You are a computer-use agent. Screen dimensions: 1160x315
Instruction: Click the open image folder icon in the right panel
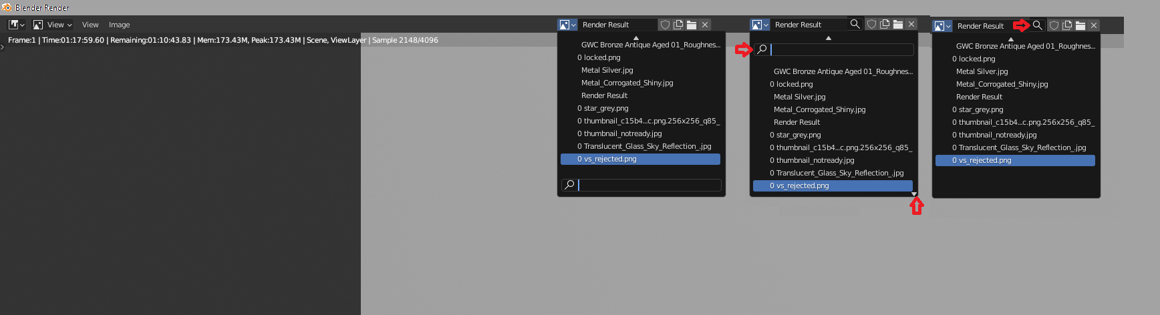coord(1080,26)
